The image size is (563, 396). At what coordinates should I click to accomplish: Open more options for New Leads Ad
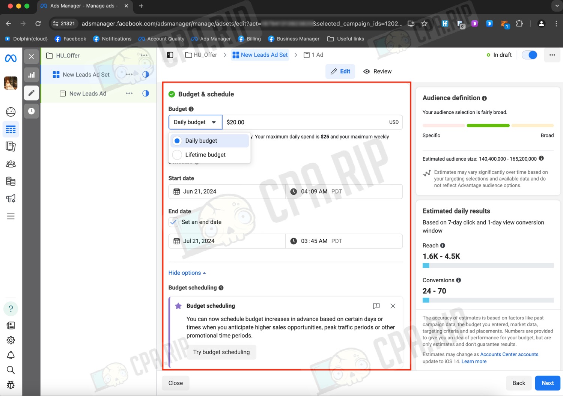[x=129, y=93]
